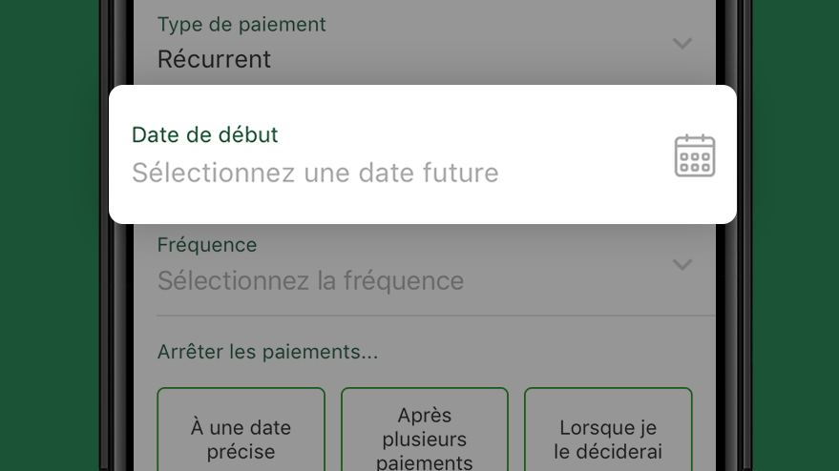The width and height of the screenshot is (839, 471).
Task: Open the calendar icon in Date de début
Action: coord(695,155)
